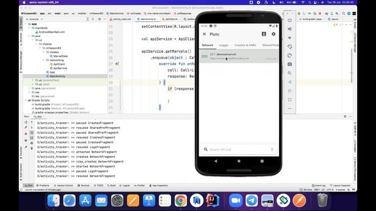Select MarvelData class in project tree
The height and width of the screenshot is (211, 376).
pyautogui.click(x=59, y=56)
